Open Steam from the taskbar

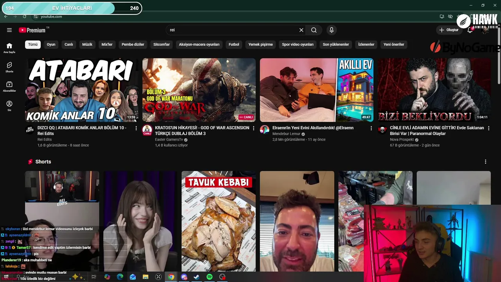pos(196,277)
